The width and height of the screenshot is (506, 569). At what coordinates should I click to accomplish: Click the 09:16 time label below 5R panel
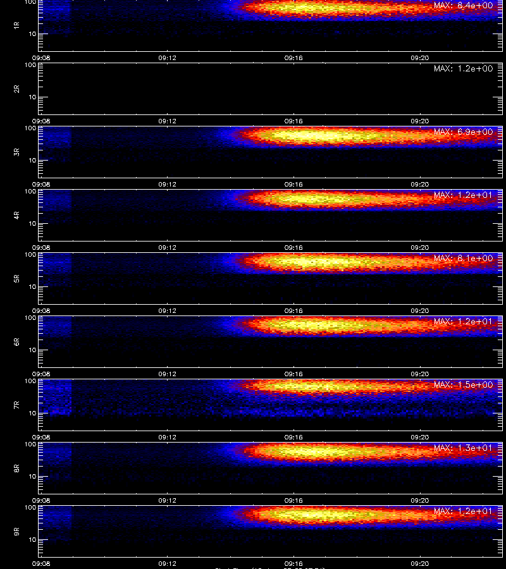pos(293,310)
